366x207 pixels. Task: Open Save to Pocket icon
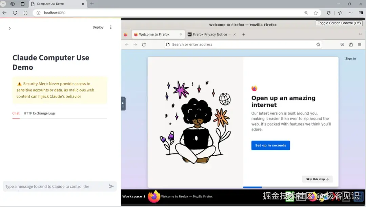pyautogui.click(x=342, y=45)
